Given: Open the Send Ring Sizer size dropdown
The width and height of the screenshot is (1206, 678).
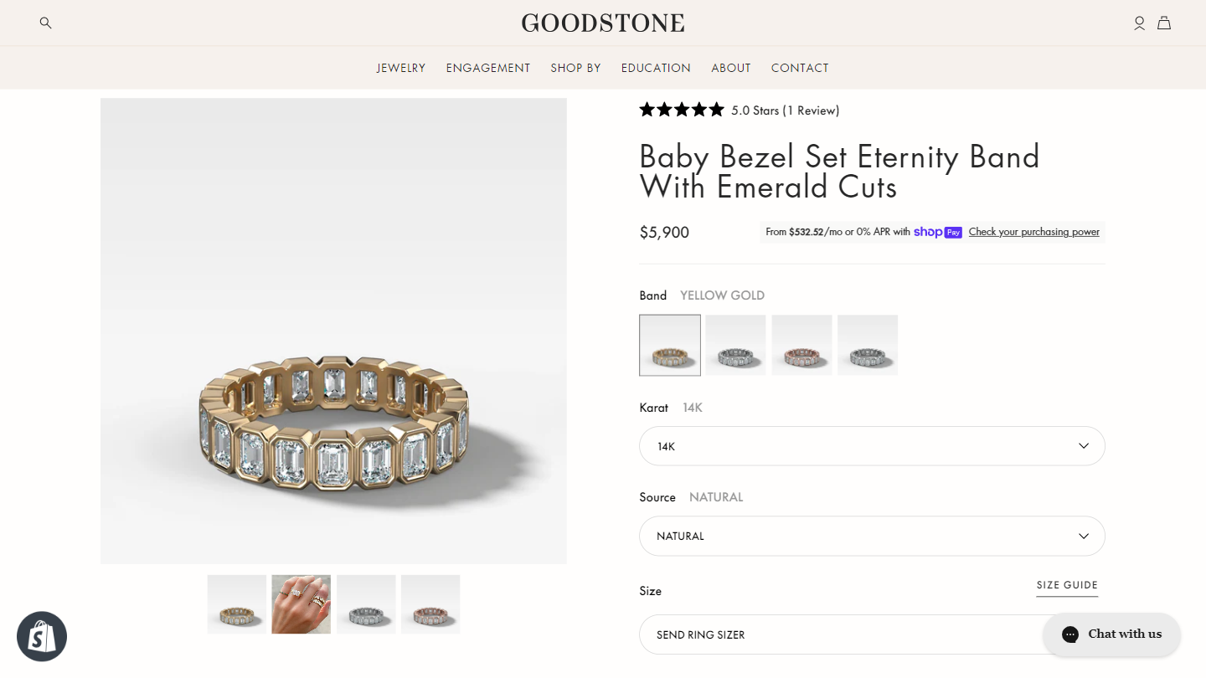Looking at the screenshot, I should (x=837, y=634).
